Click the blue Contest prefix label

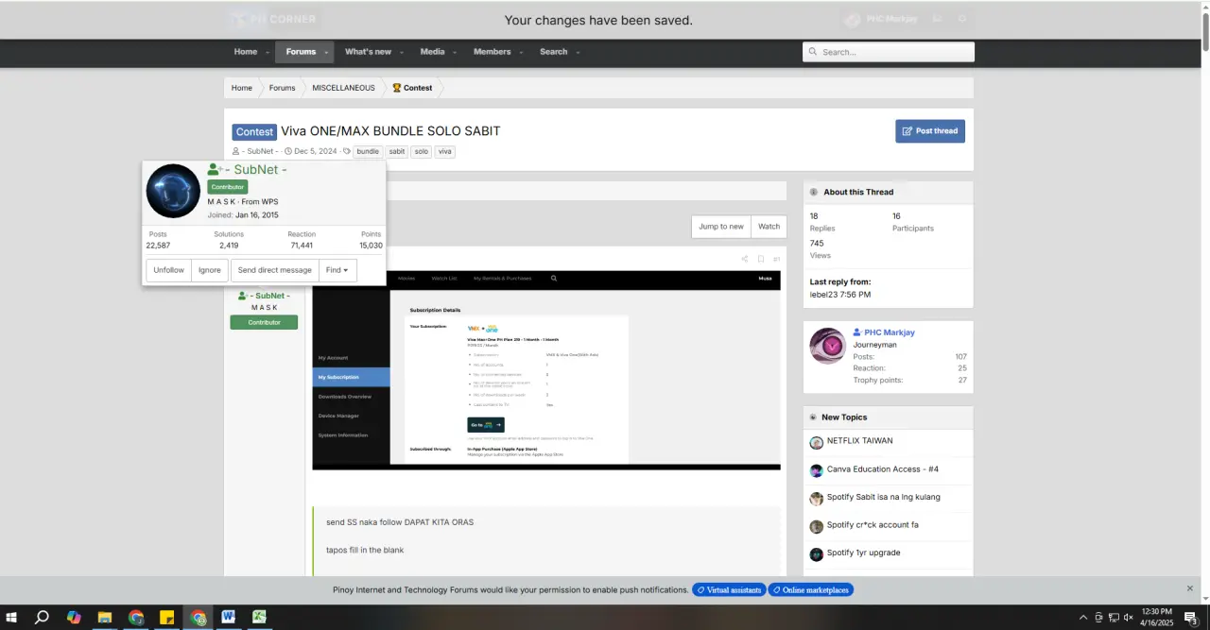coord(254,132)
